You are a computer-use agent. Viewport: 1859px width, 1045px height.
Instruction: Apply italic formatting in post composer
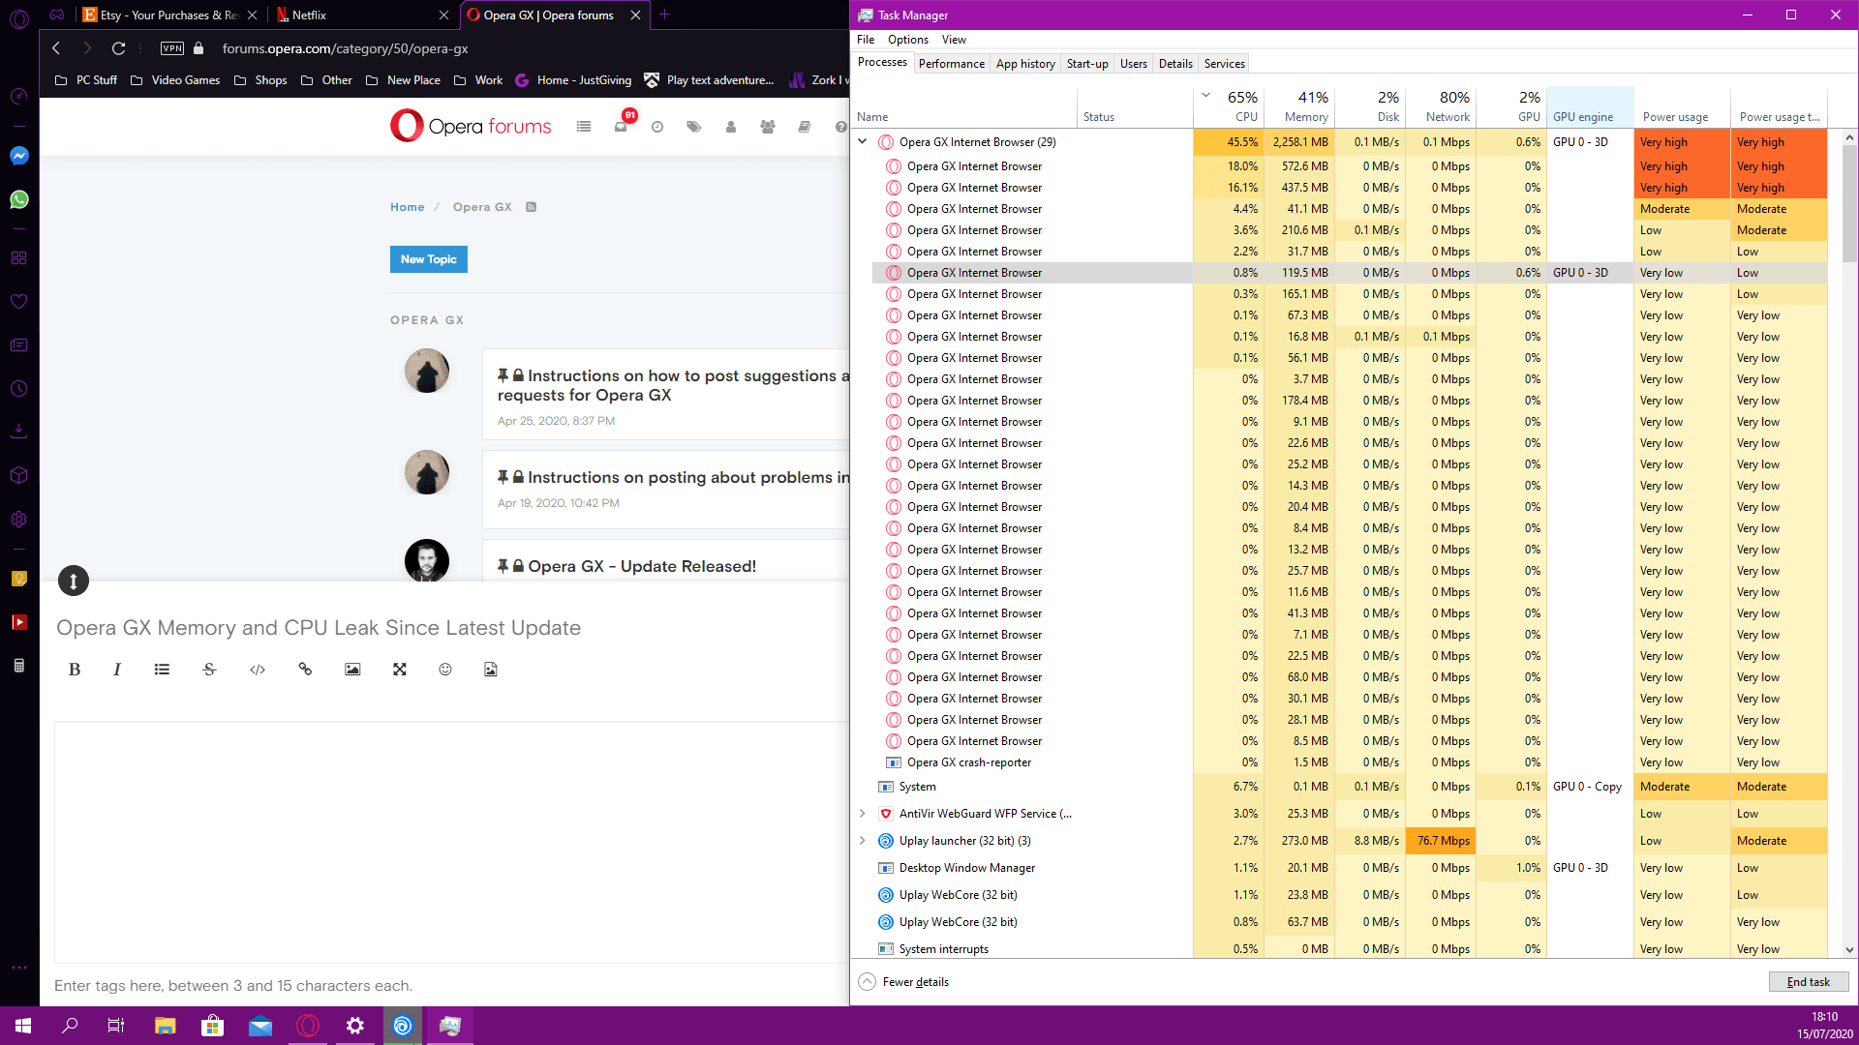click(x=117, y=670)
